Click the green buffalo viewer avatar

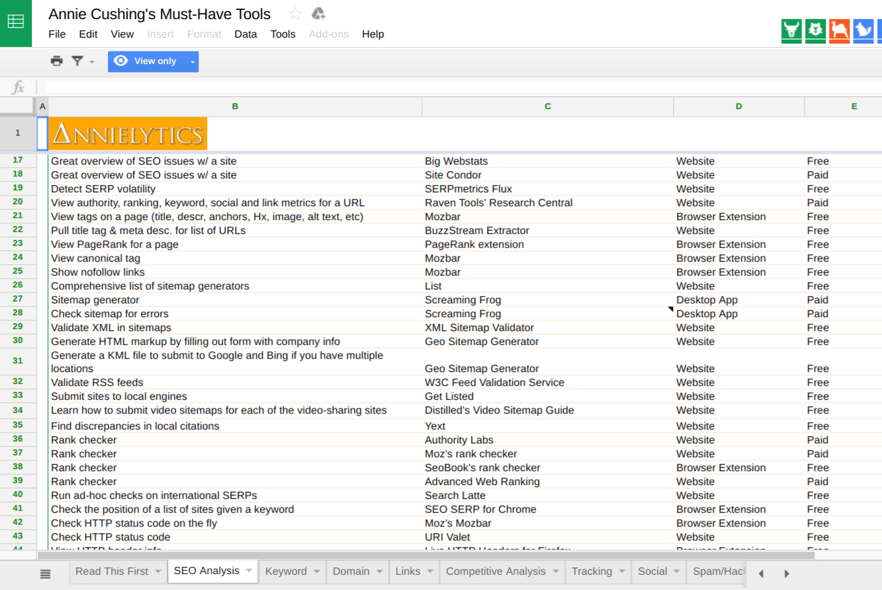pos(791,31)
